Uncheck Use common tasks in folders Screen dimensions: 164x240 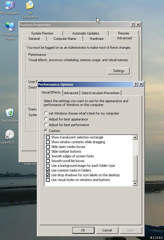(48, 170)
